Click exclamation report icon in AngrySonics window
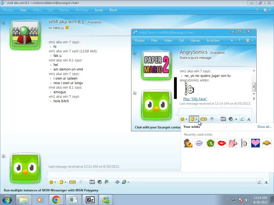The image size is (274, 205). (x=240, y=41)
